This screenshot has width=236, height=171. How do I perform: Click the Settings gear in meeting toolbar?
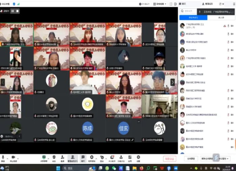[x=138, y=158]
